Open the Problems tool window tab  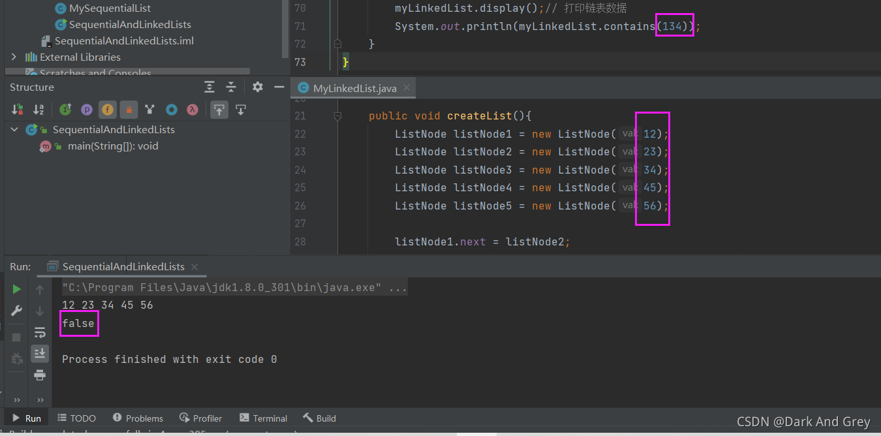click(138, 418)
